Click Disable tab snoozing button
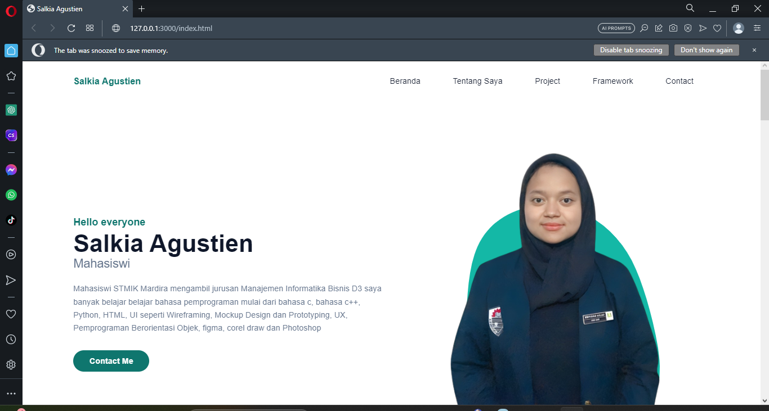Image resolution: width=769 pixels, height=411 pixels. click(x=631, y=50)
